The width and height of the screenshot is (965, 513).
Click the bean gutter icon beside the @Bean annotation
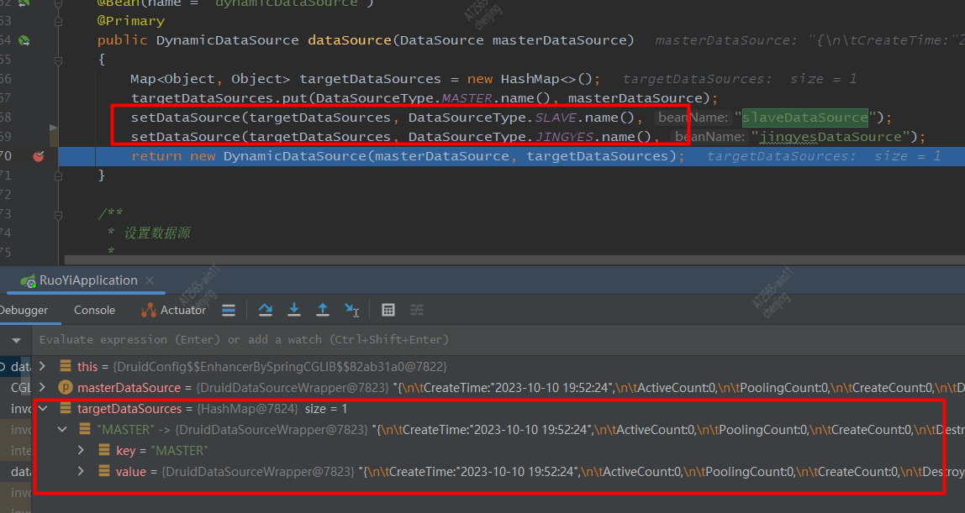(24, 3)
